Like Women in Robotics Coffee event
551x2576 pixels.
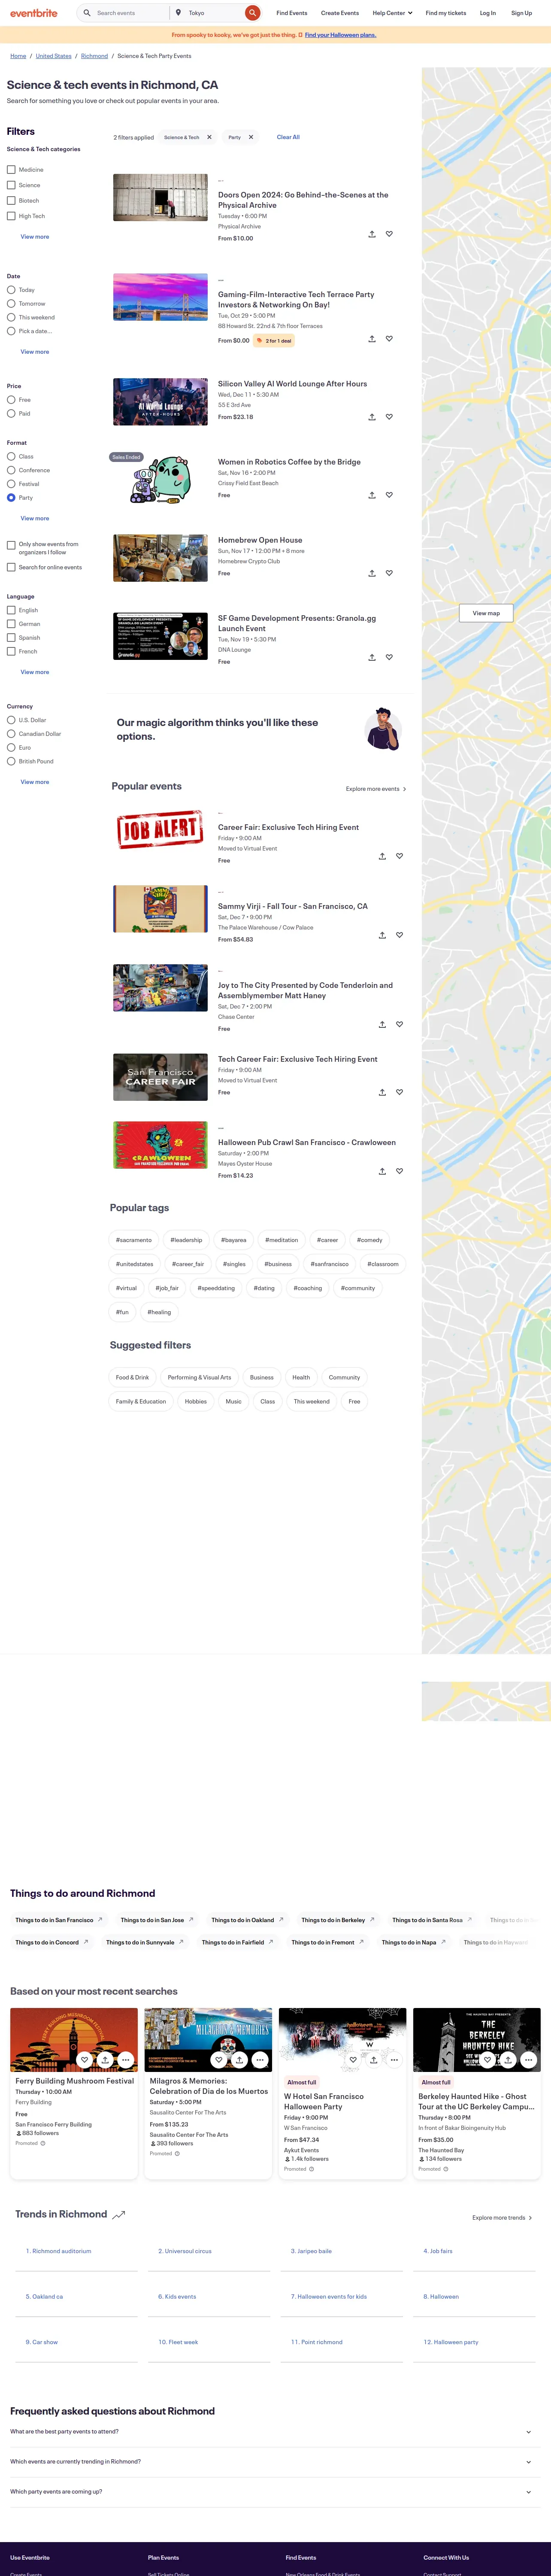pyautogui.click(x=389, y=495)
